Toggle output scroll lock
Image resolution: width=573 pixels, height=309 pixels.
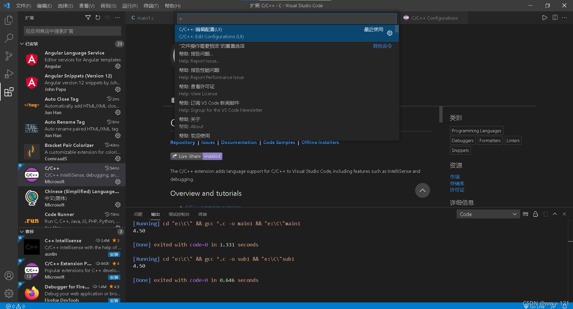(x=535, y=214)
